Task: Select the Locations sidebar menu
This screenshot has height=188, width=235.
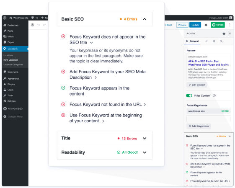Action: 15,49
